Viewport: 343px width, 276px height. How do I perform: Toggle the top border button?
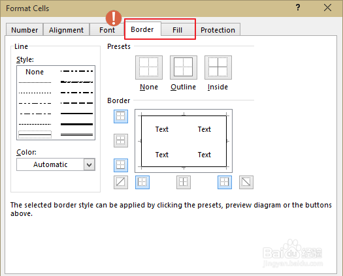tap(121, 116)
